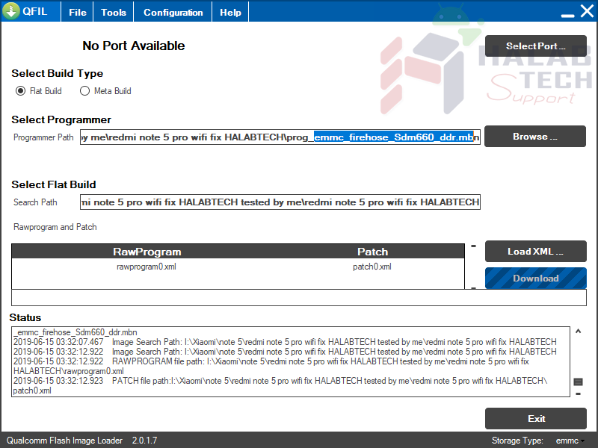
Task: Select the patch0.xml table cell
Action: (372, 267)
